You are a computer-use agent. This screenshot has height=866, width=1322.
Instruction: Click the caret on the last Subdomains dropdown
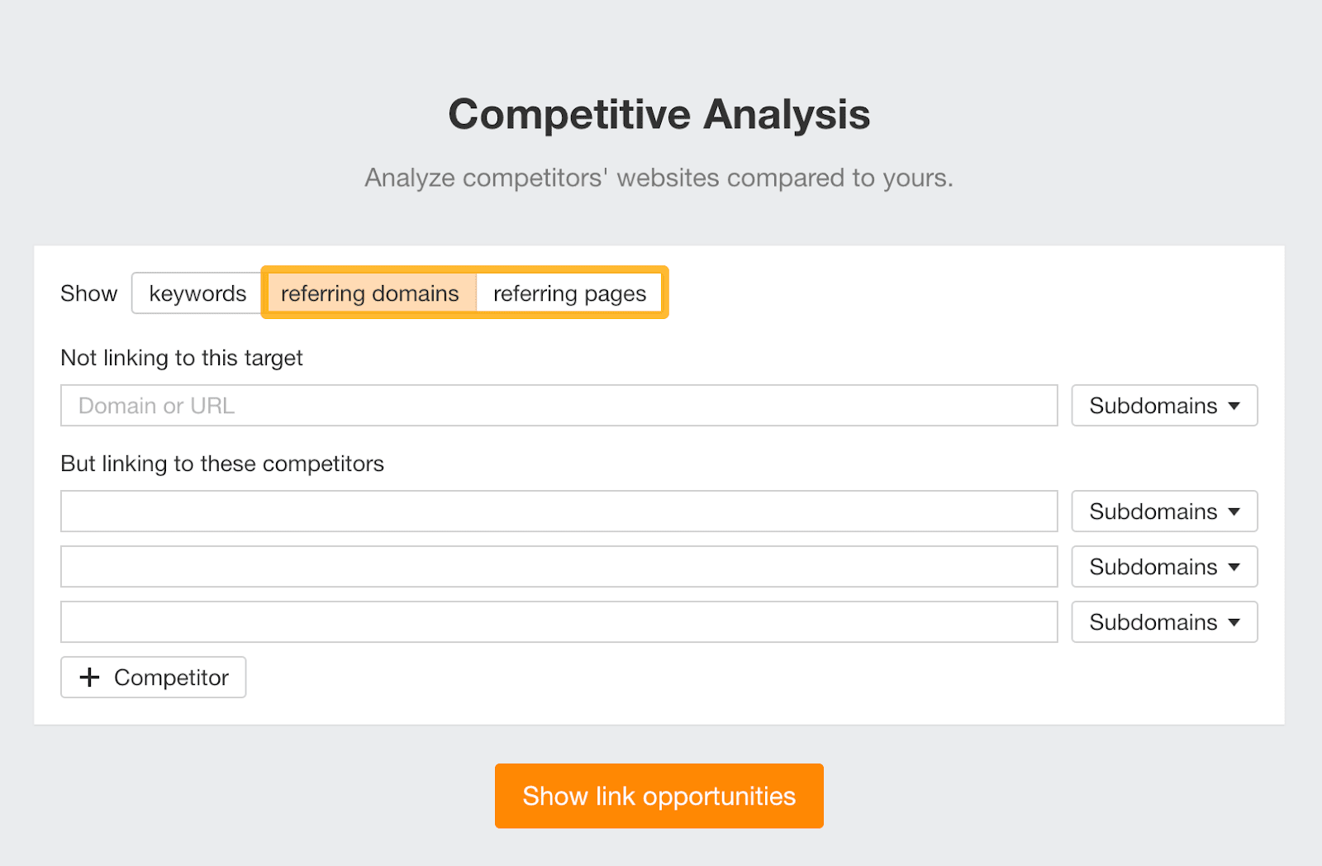pyautogui.click(x=1234, y=622)
